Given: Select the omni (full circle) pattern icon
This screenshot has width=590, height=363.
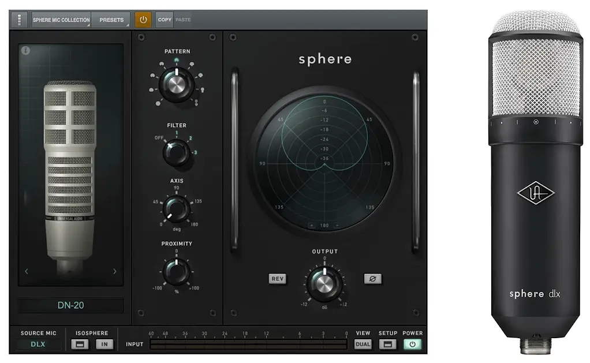Looking at the screenshot, I should coord(158,103).
